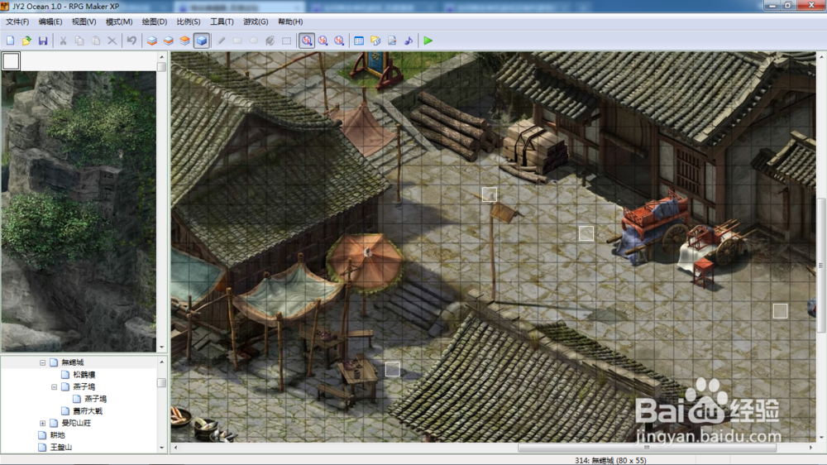Viewport: 827px width, 465px height.
Task: Select the 曼陀山莊 map in the tree
Action: click(76, 424)
